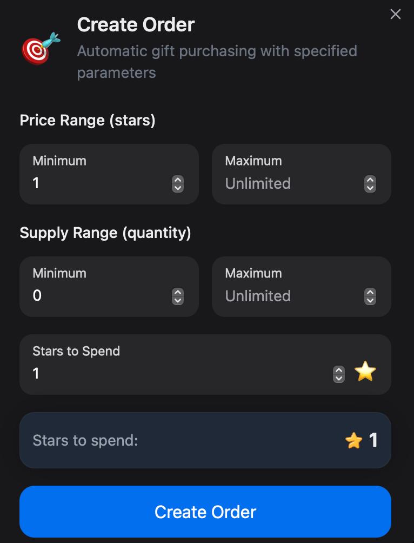
Task: Decrease Supply Range Minimum with down arrow
Action: click(178, 301)
